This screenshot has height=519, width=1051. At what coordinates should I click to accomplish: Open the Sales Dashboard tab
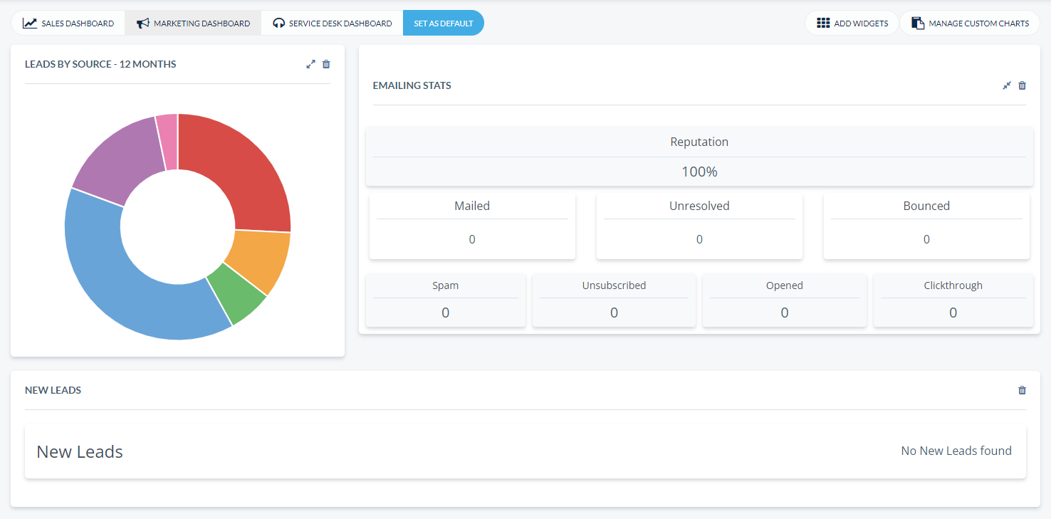[68, 23]
